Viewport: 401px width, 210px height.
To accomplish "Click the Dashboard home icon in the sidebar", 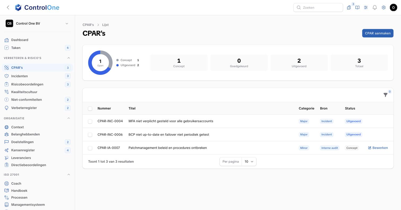I will [x=7, y=40].
